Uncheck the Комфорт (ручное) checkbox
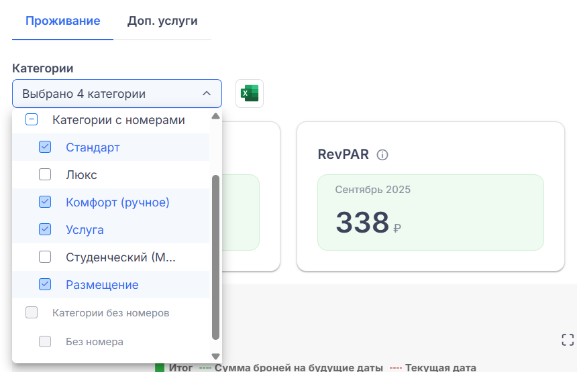Screen dimensions: 577x372 click(45, 202)
